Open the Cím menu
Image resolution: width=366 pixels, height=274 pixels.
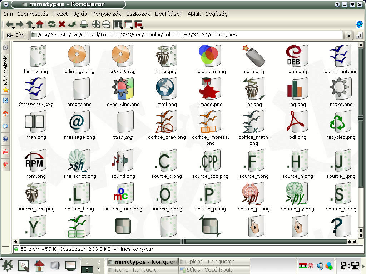(8, 14)
